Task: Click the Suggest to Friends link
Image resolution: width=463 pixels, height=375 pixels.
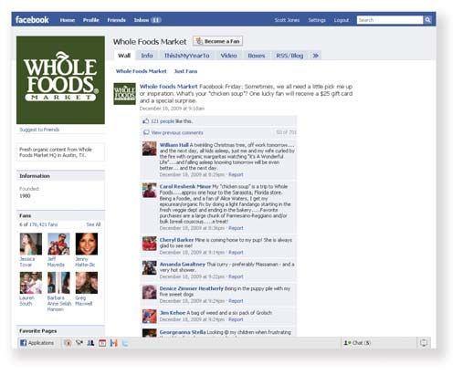Action: tap(39, 130)
